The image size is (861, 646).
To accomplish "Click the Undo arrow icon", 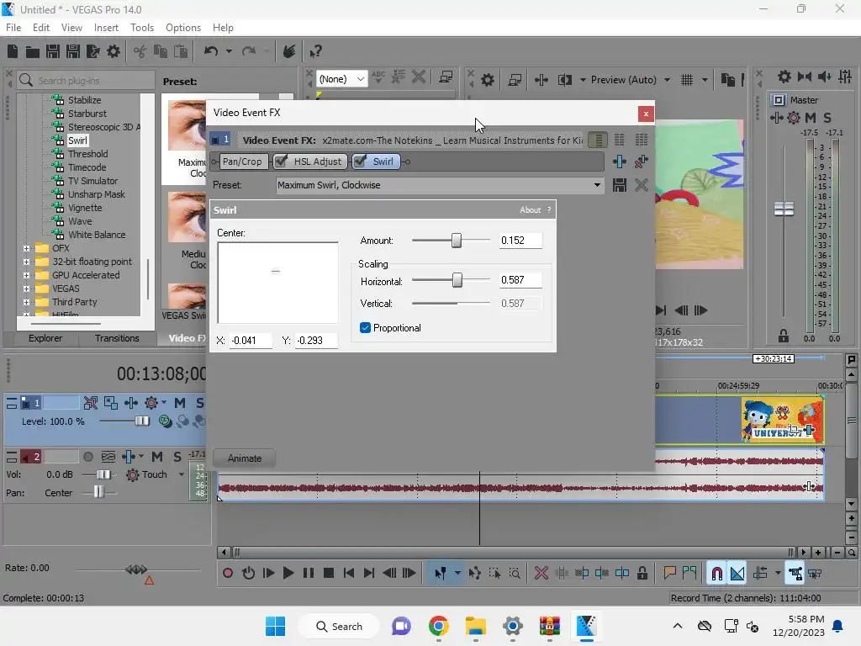I will (211, 51).
